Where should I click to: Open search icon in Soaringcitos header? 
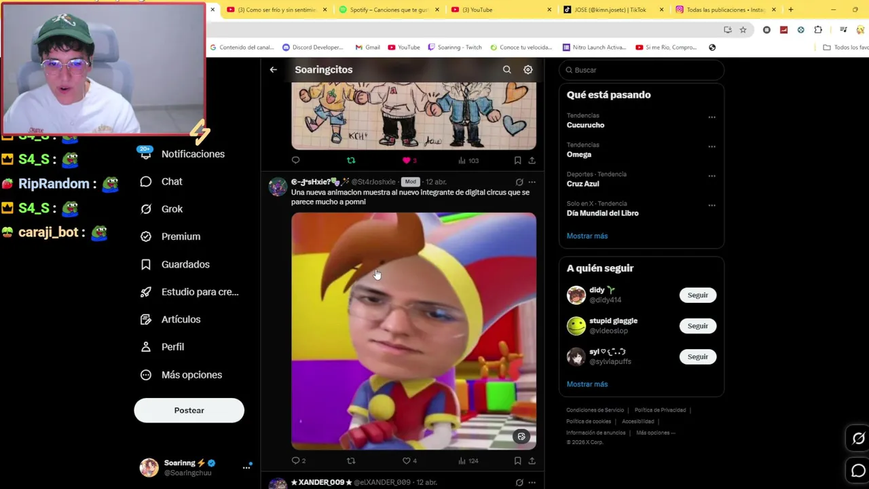point(506,69)
